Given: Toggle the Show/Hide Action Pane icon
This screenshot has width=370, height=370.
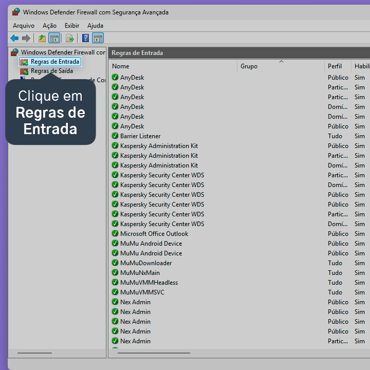Looking at the screenshot, I should point(98,38).
